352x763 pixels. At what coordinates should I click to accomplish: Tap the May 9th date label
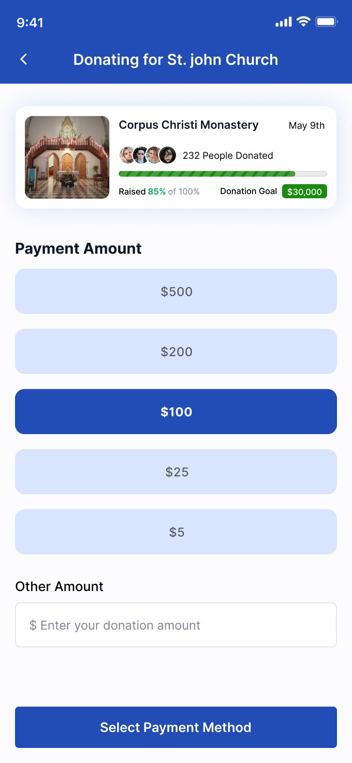(306, 125)
